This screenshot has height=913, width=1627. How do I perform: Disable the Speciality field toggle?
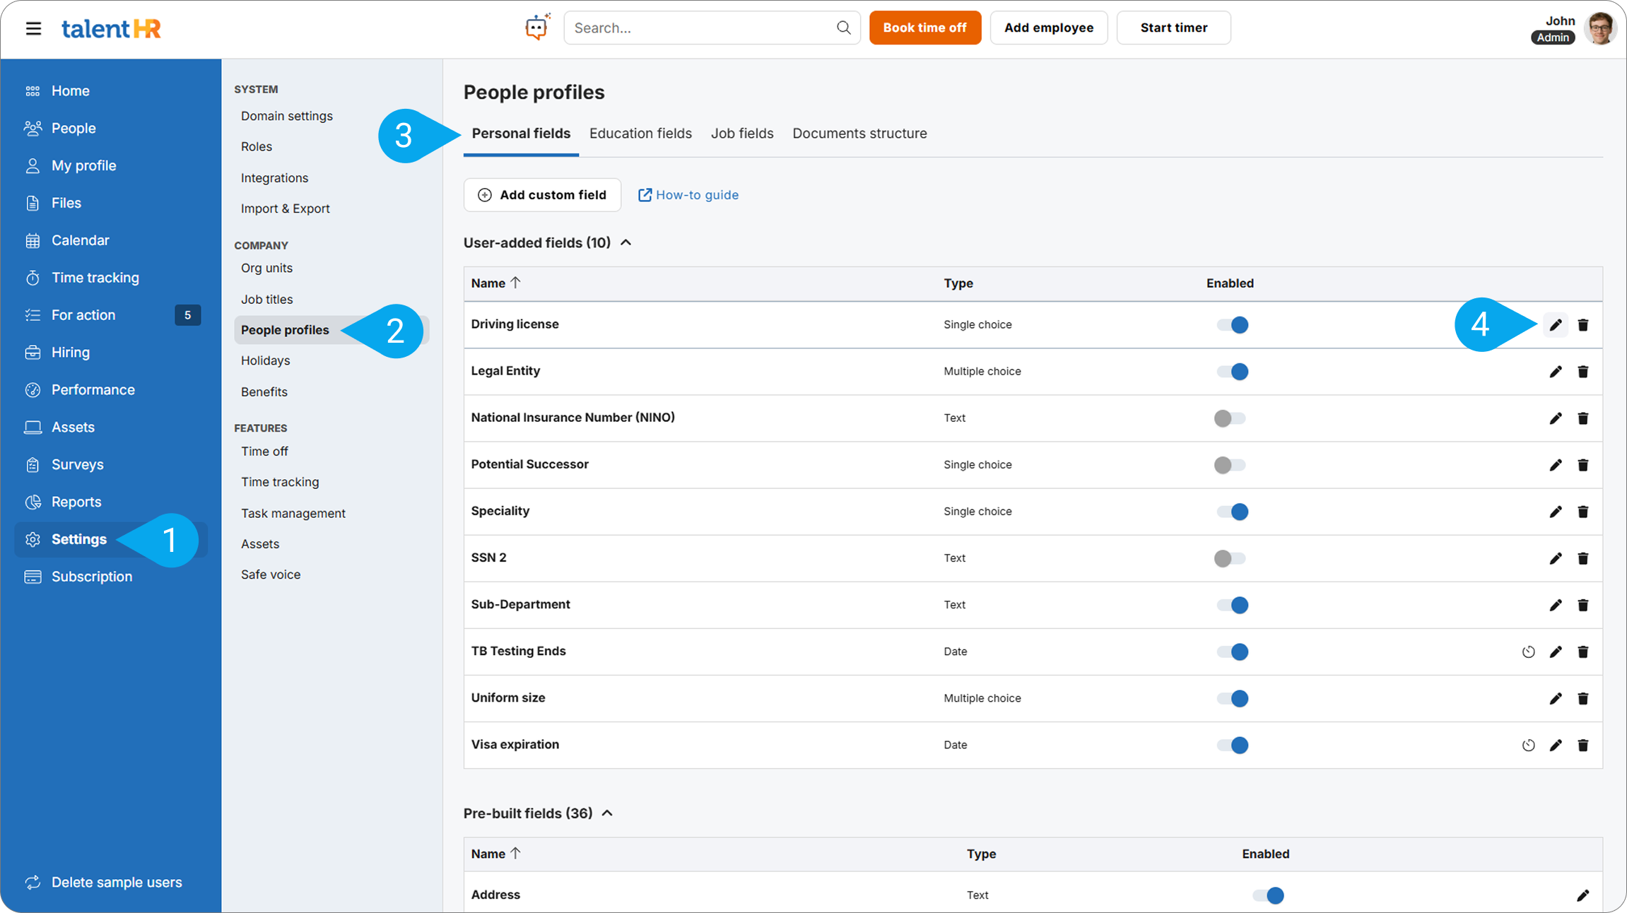coord(1232,512)
